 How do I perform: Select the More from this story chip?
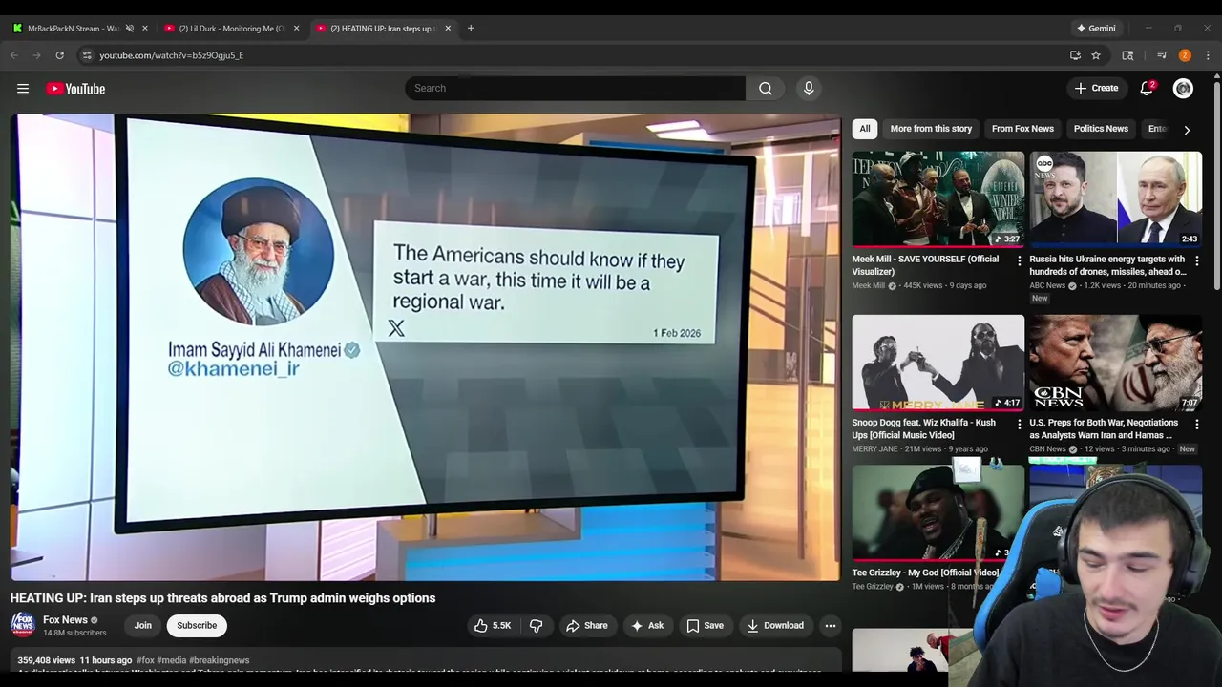pyautogui.click(x=931, y=129)
